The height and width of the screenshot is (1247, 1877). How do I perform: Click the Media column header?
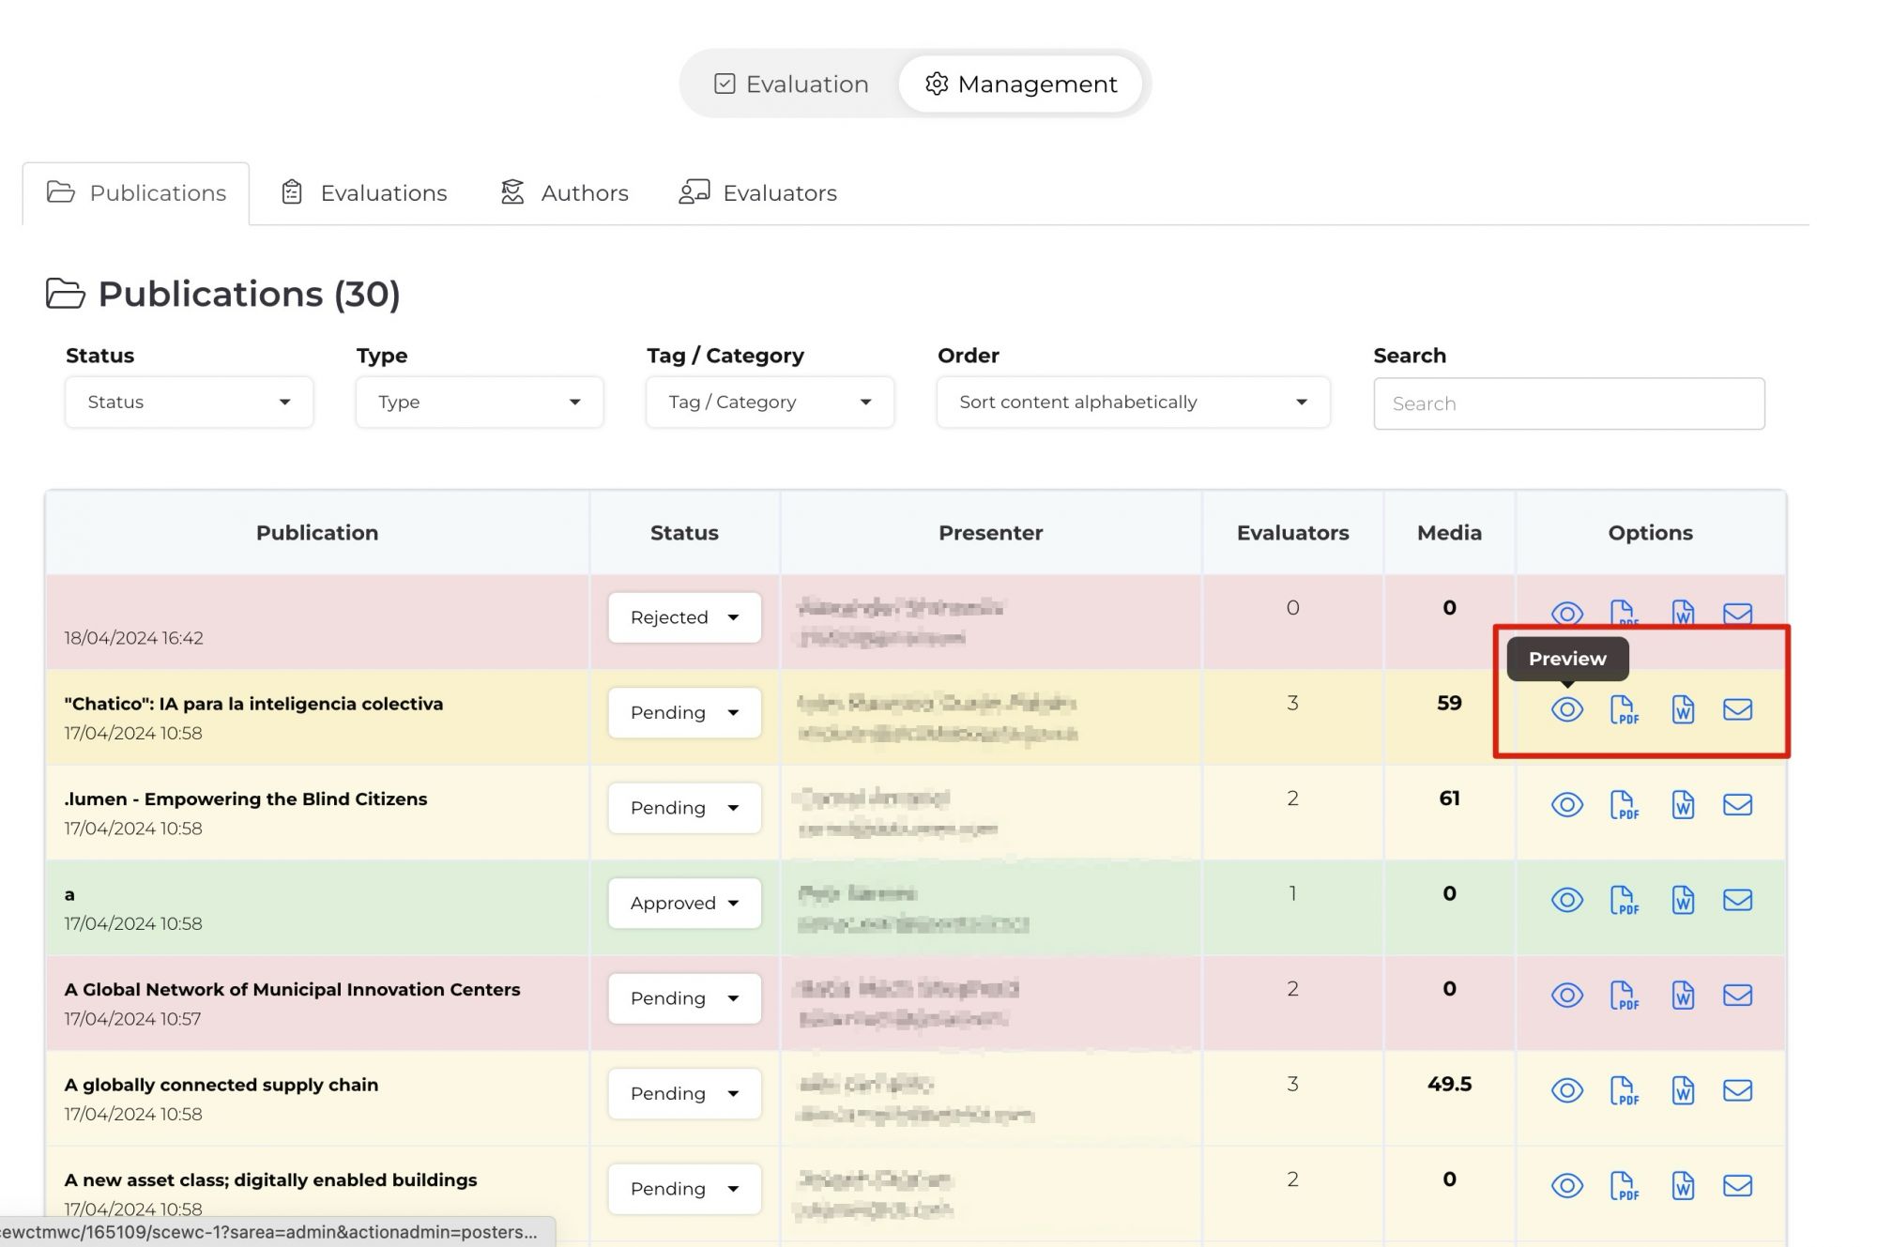pos(1449,533)
